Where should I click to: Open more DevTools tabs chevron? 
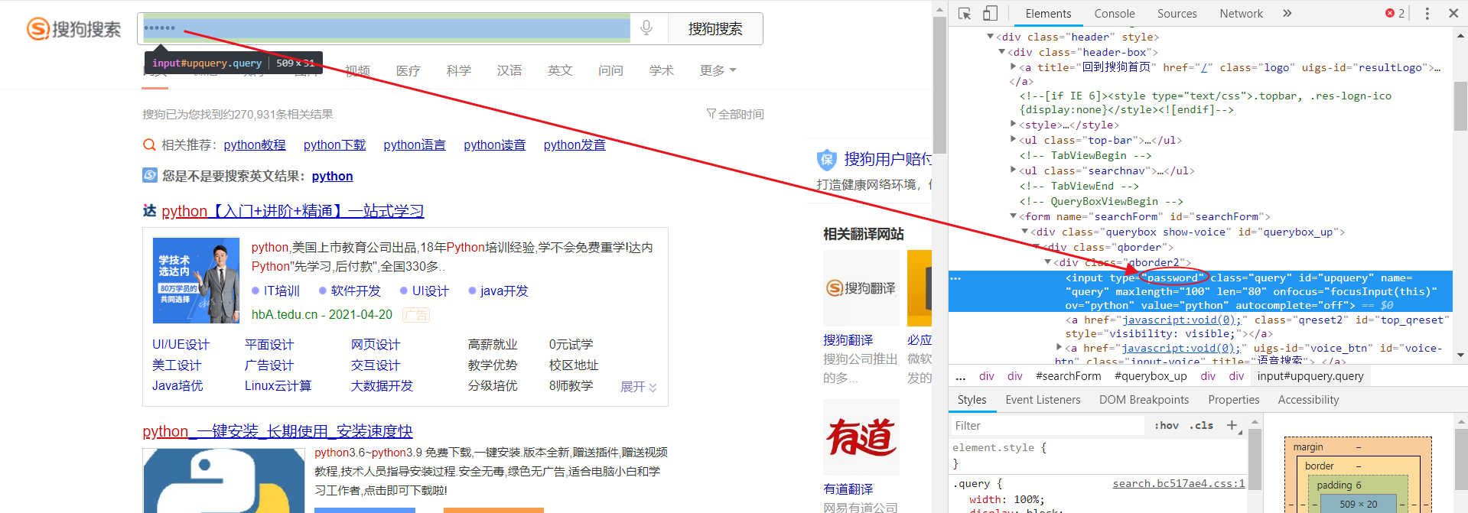(x=1287, y=14)
